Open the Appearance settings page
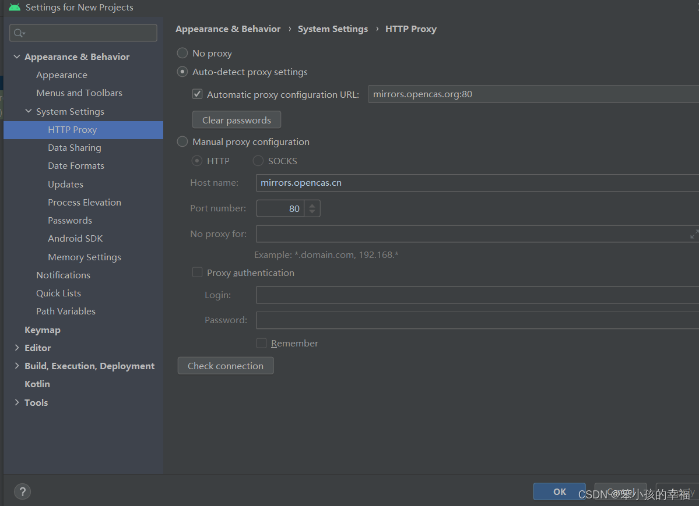This screenshot has width=699, height=506. [62, 75]
